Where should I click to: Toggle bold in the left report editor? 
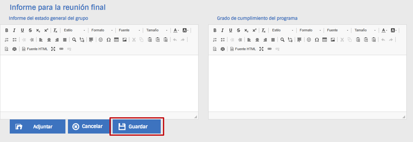click(6, 30)
